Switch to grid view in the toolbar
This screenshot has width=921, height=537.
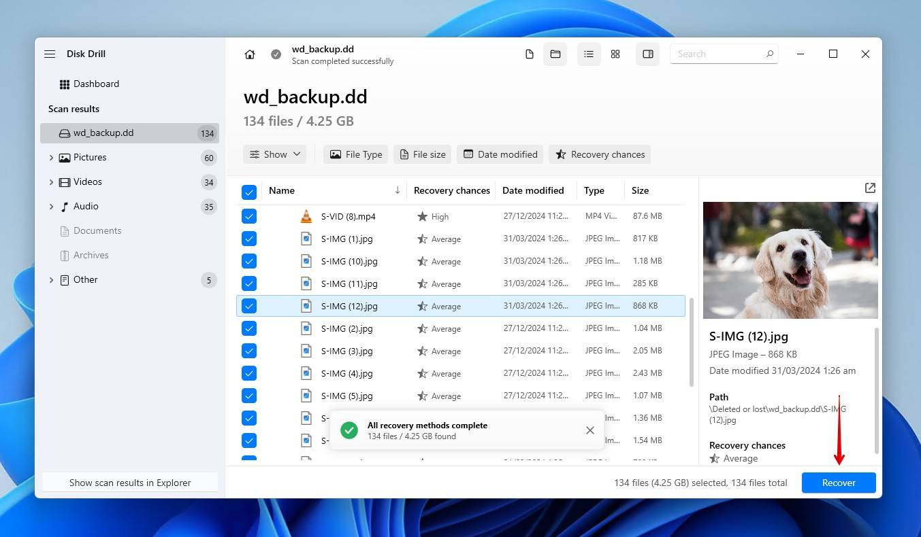click(615, 54)
